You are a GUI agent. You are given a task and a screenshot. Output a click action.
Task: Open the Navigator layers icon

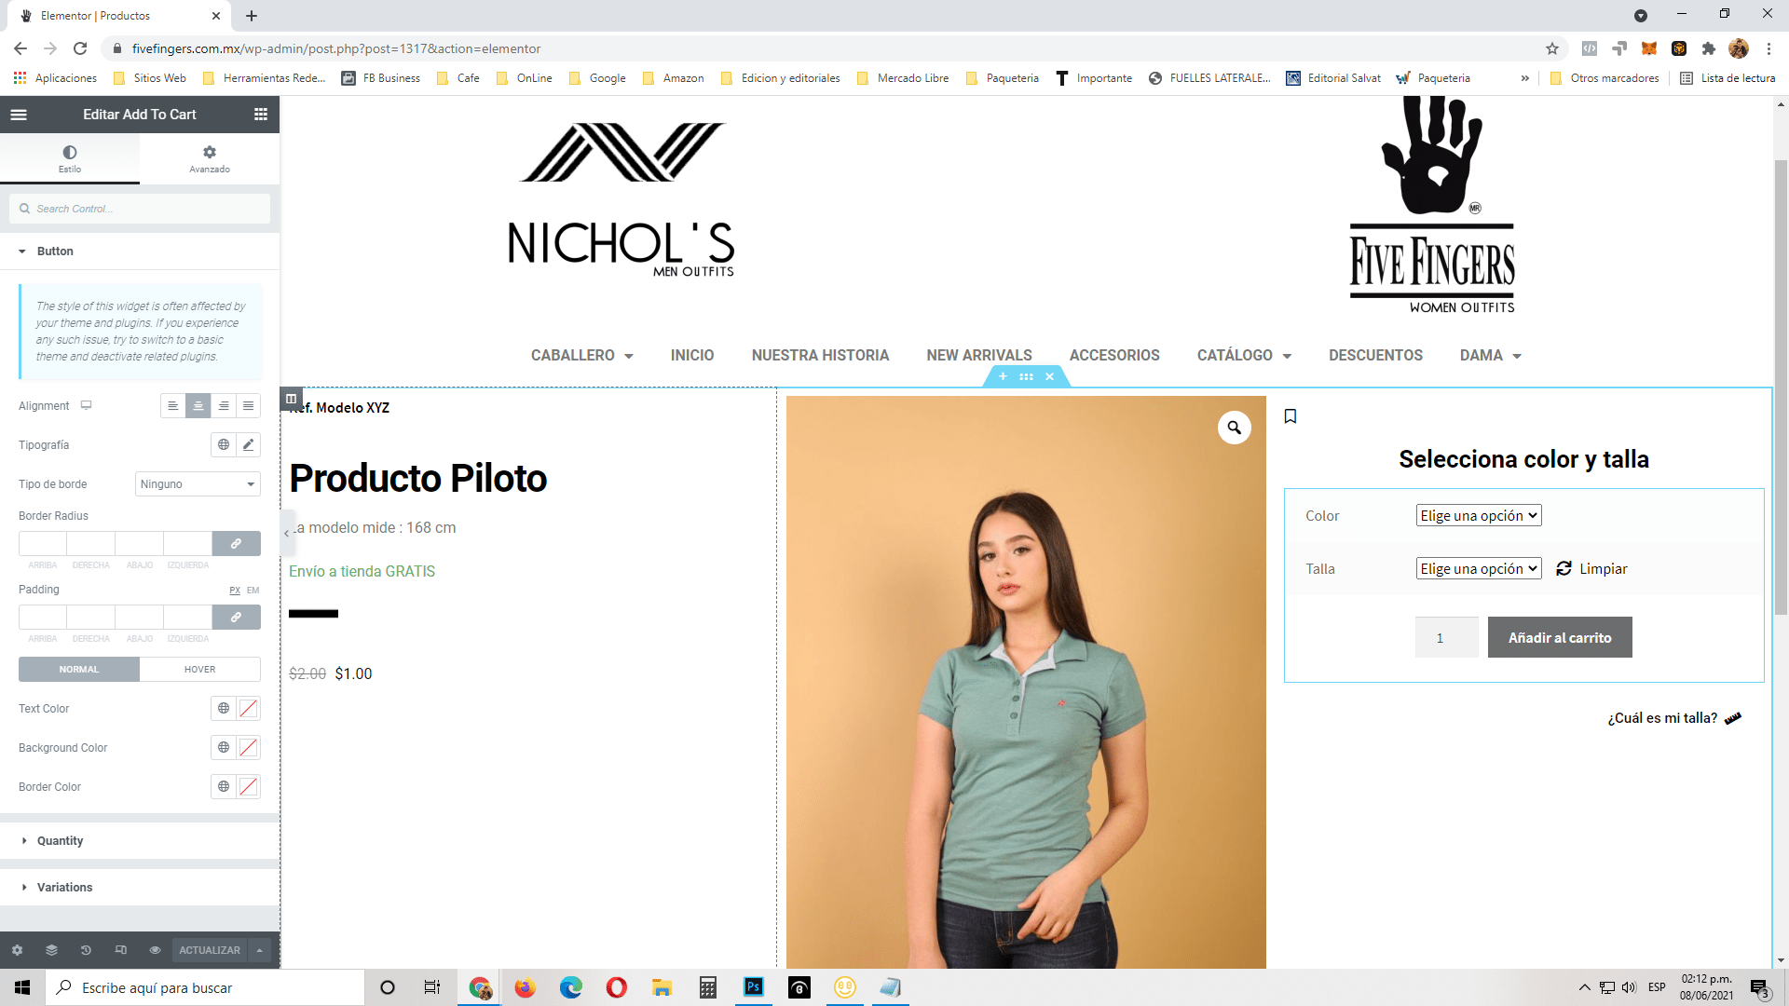(51, 950)
